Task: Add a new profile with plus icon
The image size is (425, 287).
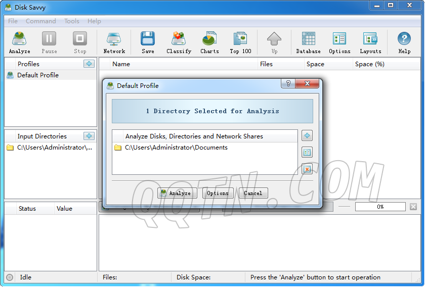Action: [89, 64]
